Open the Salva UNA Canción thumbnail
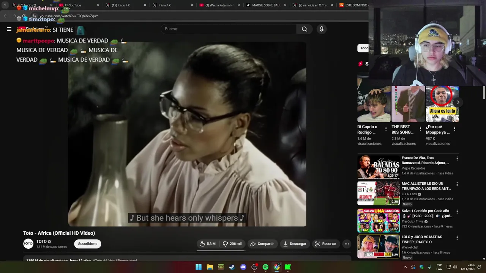This screenshot has height=273, width=486. [x=378, y=220]
